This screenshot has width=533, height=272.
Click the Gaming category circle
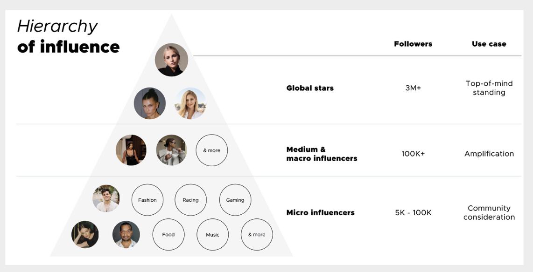pyautogui.click(x=235, y=200)
